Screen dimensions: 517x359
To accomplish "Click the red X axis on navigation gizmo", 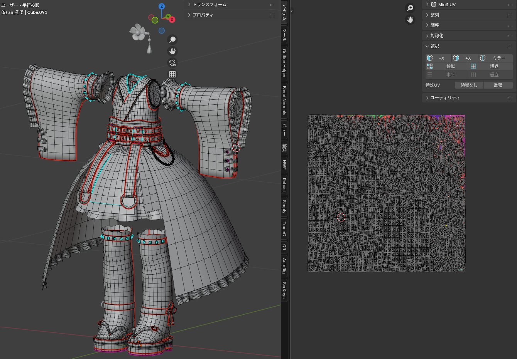I will coord(172,20).
